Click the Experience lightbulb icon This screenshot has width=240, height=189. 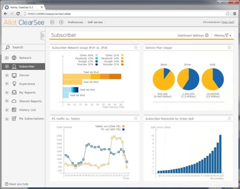point(14,84)
